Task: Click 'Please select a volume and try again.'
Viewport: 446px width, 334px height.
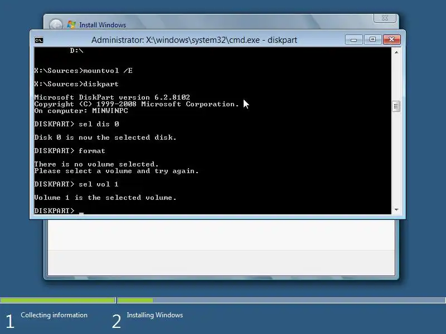Action: pyautogui.click(x=117, y=171)
